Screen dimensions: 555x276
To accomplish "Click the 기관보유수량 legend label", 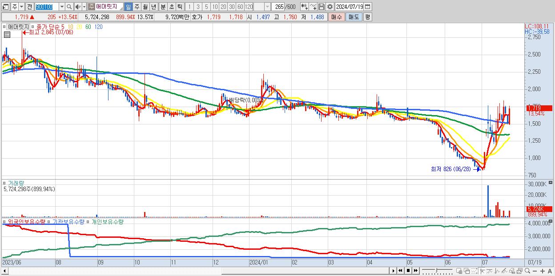I will [68, 221].
